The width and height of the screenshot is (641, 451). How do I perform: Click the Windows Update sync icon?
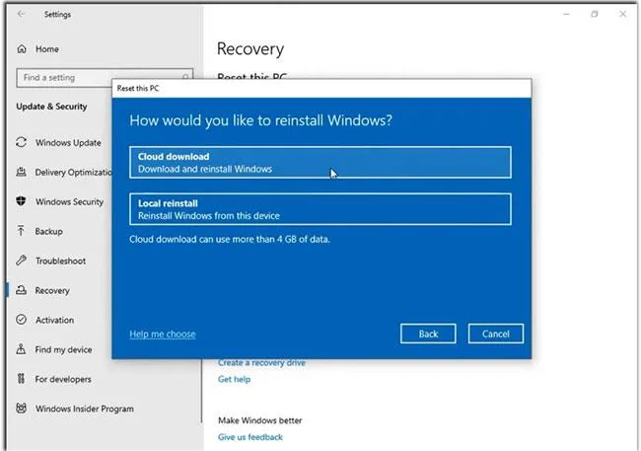tap(22, 142)
